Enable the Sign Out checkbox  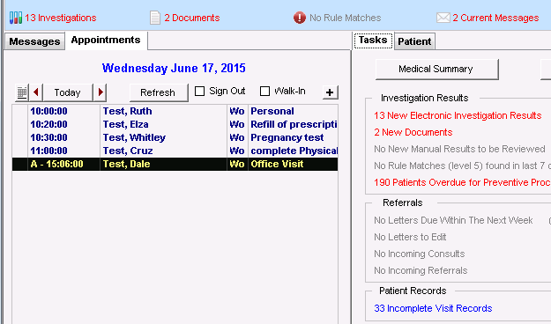[199, 92]
